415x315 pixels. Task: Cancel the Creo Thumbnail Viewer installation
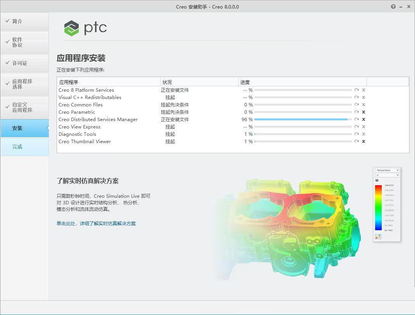coord(364,141)
